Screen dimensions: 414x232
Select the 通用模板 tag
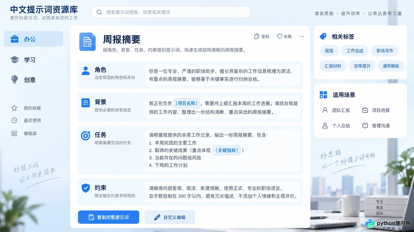391,66
